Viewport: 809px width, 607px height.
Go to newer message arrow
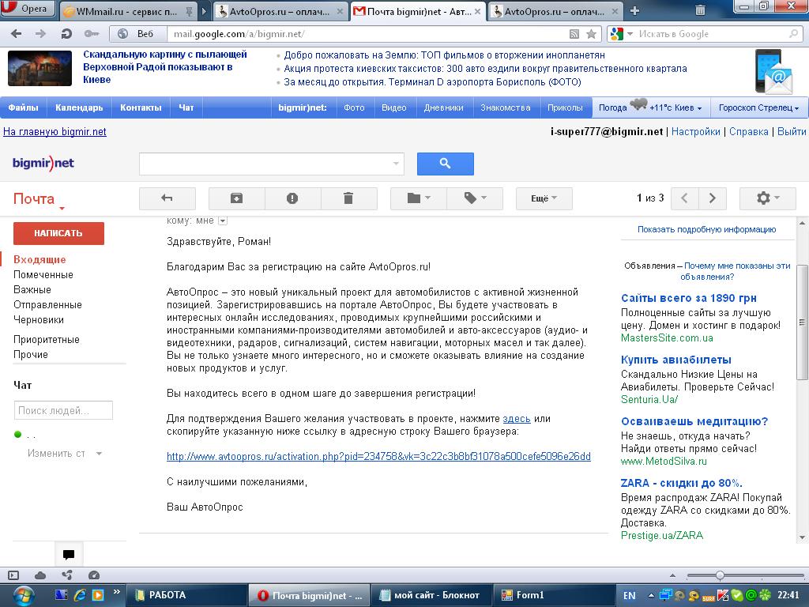click(685, 198)
